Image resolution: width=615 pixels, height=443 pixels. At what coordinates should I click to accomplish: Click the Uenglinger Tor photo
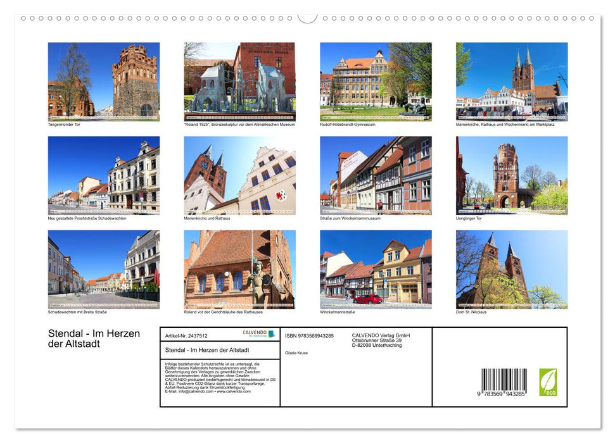(512, 175)
